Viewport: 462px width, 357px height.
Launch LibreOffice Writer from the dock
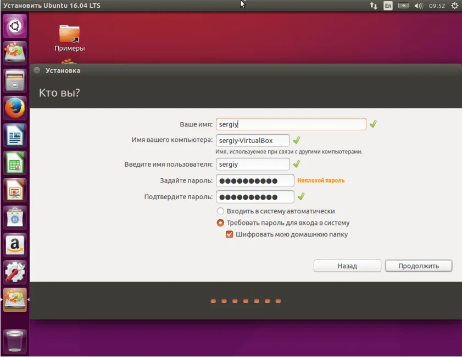pyautogui.click(x=15, y=135)
